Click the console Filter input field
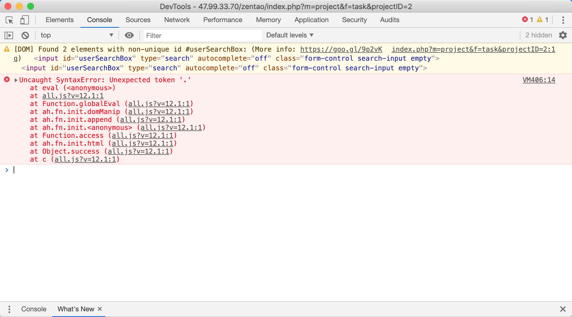 coord(202,36)
